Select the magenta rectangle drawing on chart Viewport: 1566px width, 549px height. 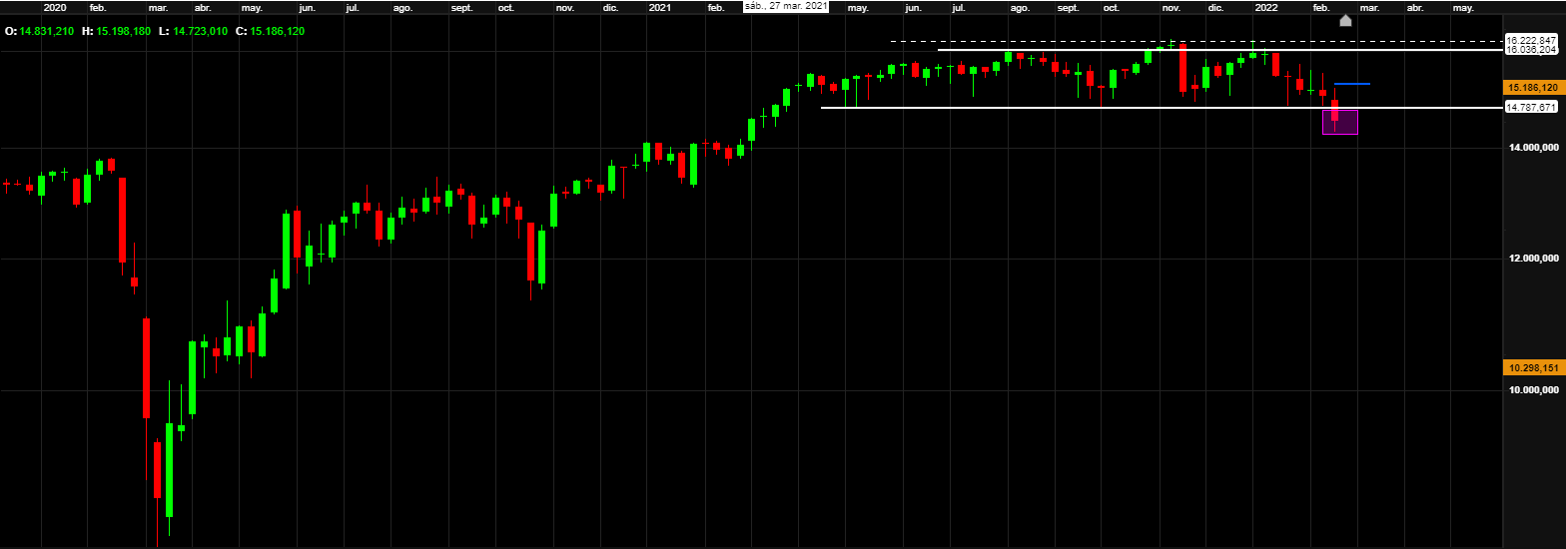pos(1339,122)
